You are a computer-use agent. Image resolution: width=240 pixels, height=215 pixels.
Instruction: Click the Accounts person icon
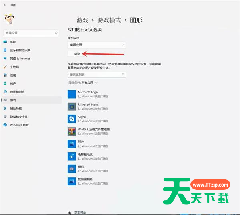5,83
